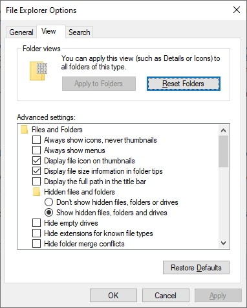Enable Always show icons, never thumbnails
This screenshot has width=247, height=308.
pyautogui.click(x=36, y=140)
